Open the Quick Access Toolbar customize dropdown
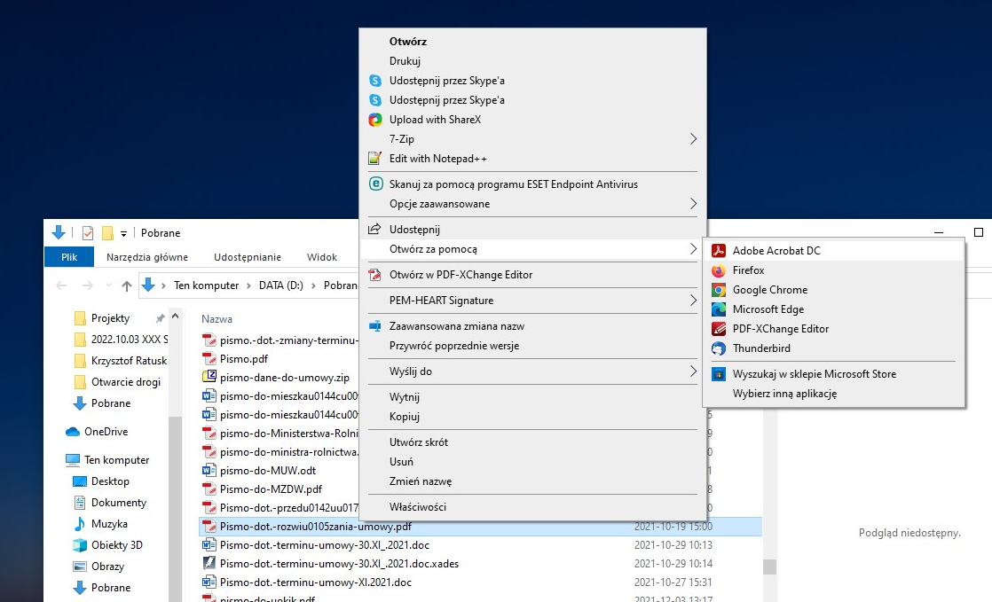The width and height of the screenshot is (992, 602). (124, 233)
